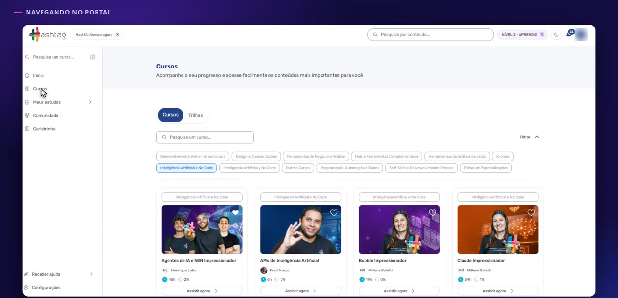Filter by Idiomas chip

coord(503,156)
